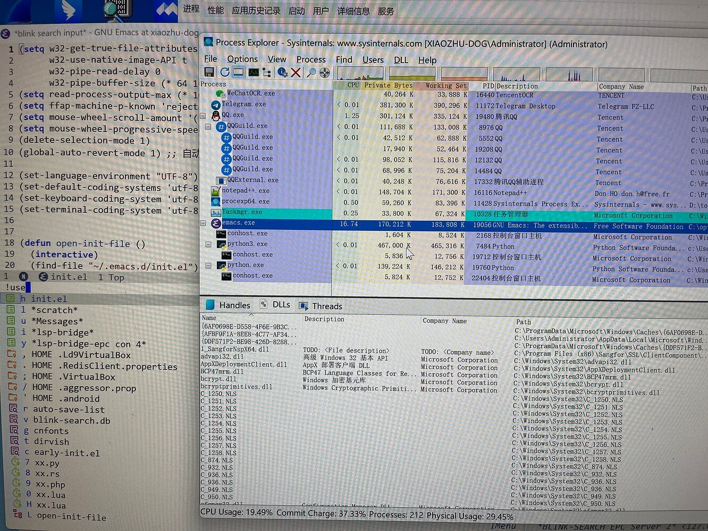Open process properties via the gear icon
This screenshot has height=531, width=708.
[x=283, y=73]
